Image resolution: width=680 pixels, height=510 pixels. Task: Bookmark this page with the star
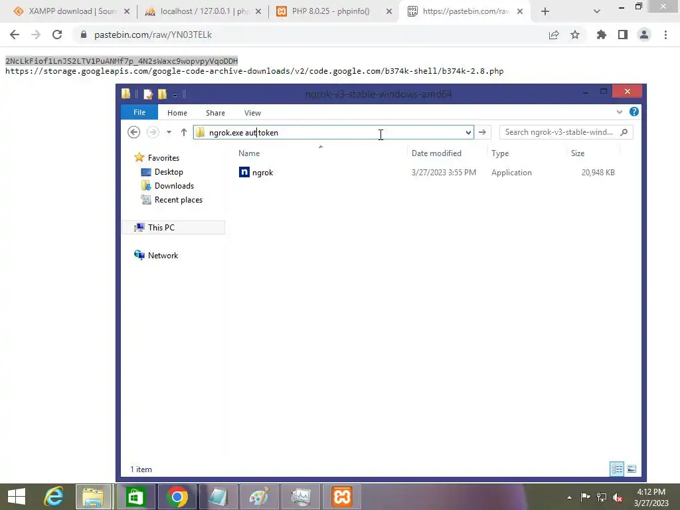575,35
